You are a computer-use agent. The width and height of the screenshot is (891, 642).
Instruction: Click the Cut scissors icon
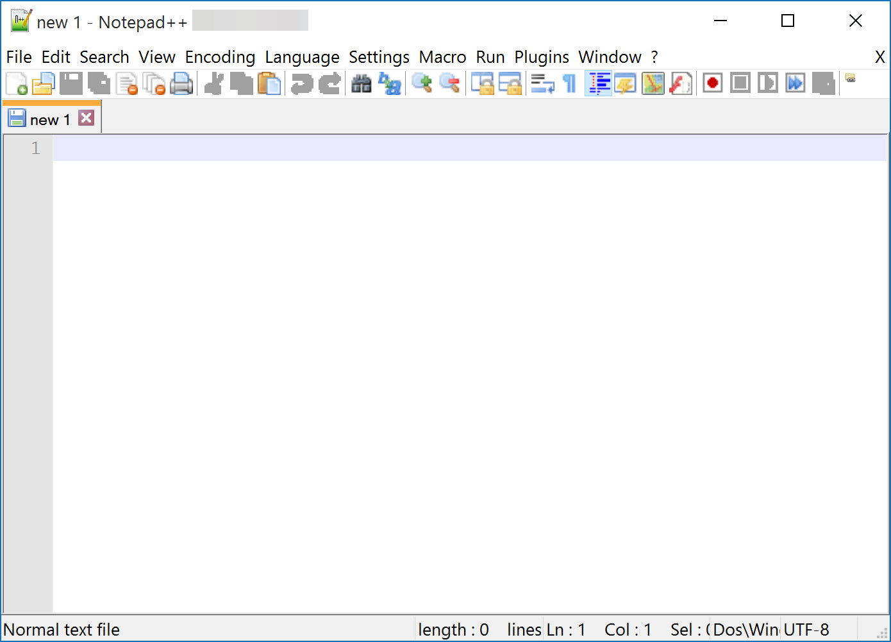[214, 83]
